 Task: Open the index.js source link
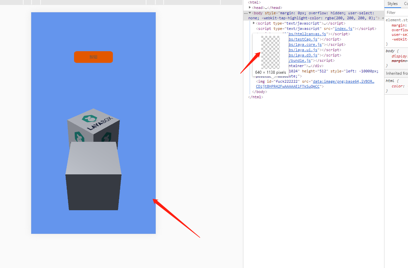344,29
